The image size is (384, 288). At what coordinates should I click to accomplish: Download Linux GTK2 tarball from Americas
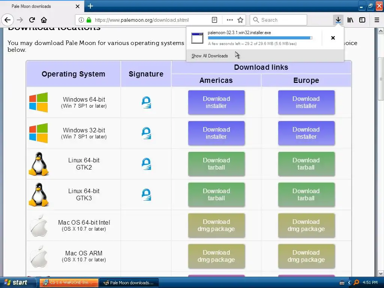[x=216, y=164]
